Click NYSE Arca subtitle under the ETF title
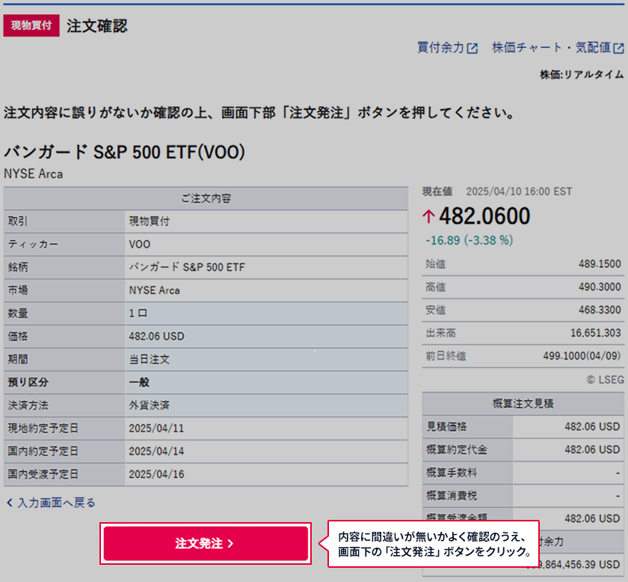This screenshot has width=628, height=582. (33, 174)
